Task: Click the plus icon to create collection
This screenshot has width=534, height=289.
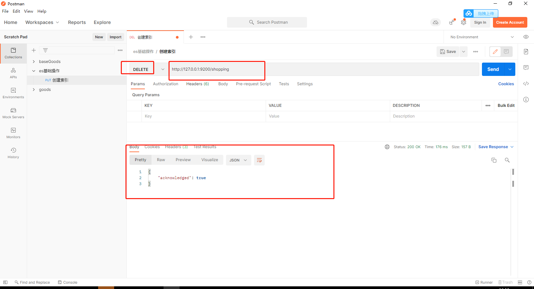Action: (x=34, y=50)
